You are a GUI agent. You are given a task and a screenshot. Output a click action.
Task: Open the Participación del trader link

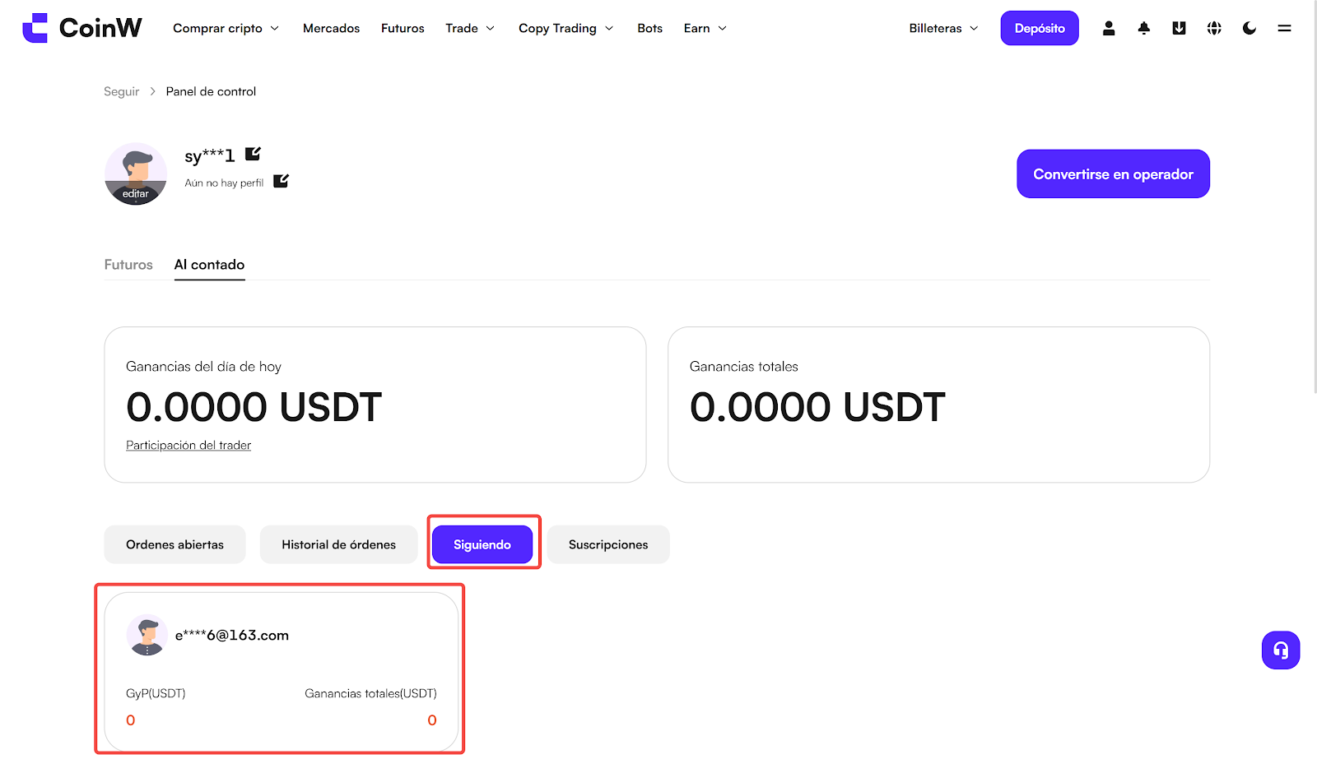click(188, 445)
